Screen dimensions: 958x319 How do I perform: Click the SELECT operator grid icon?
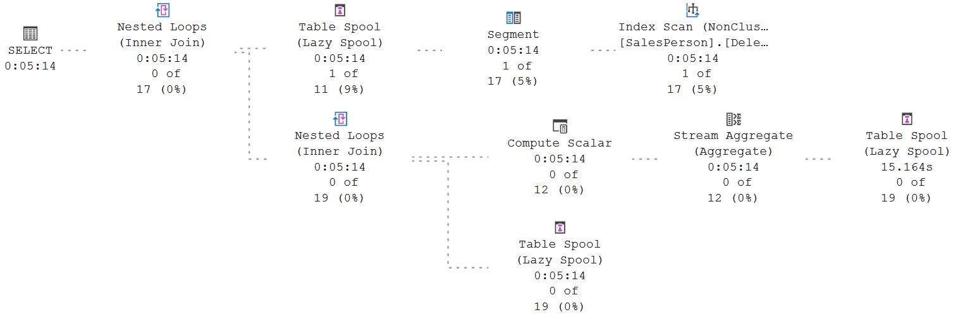[30, 34]
